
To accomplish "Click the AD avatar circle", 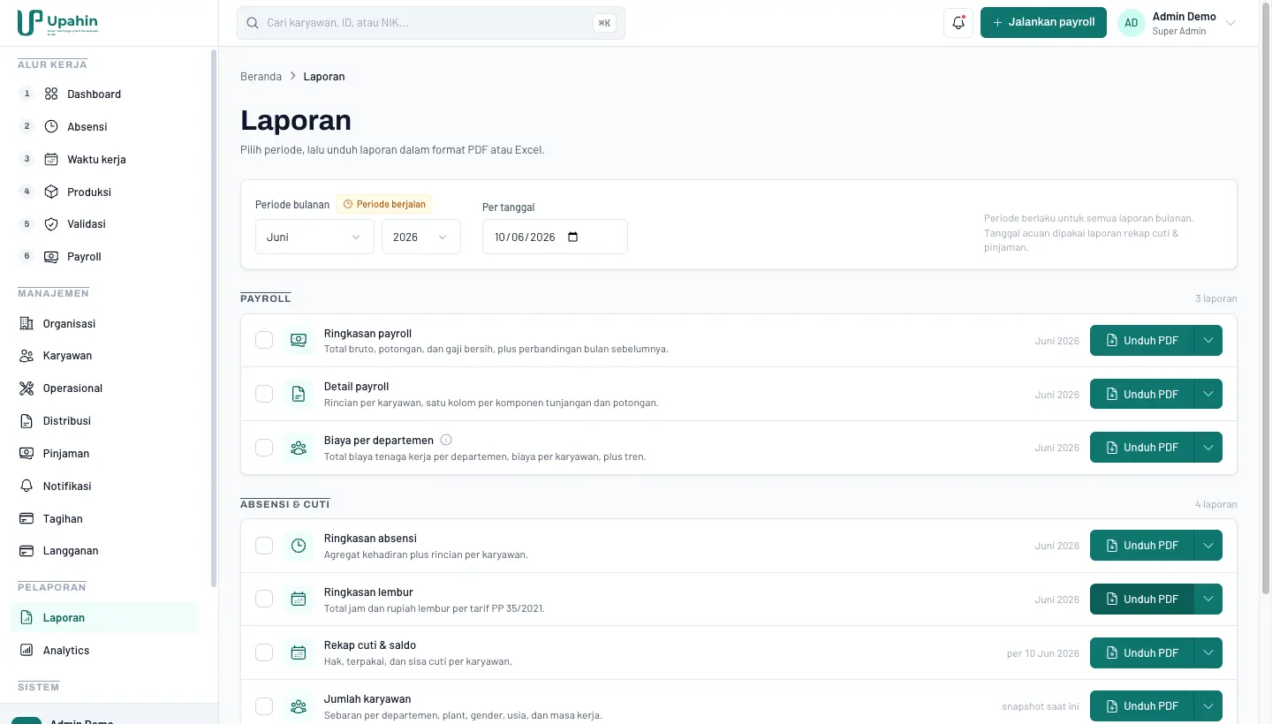I will 1132,23.
